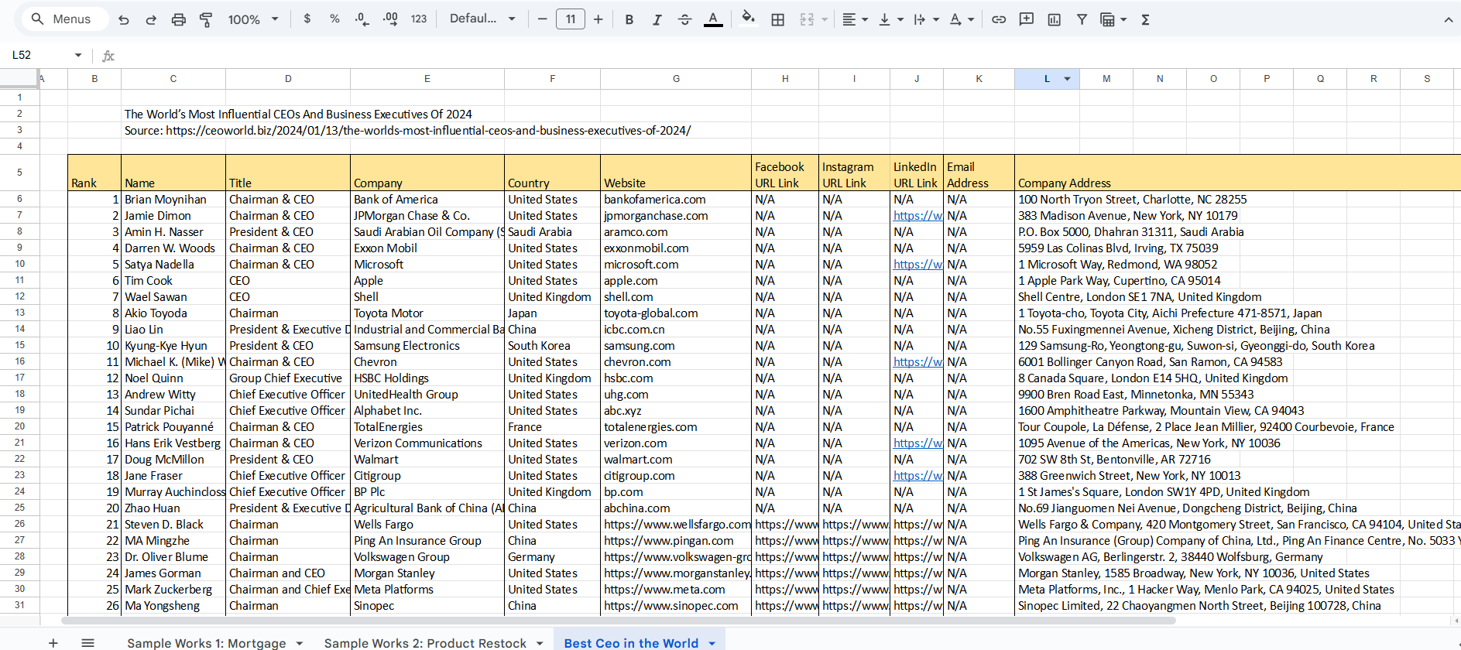Image resolution: width=1461 pixels, height=650 pixels.
Task: Click the font size field showing 11
Action: (x=571, y=19)
